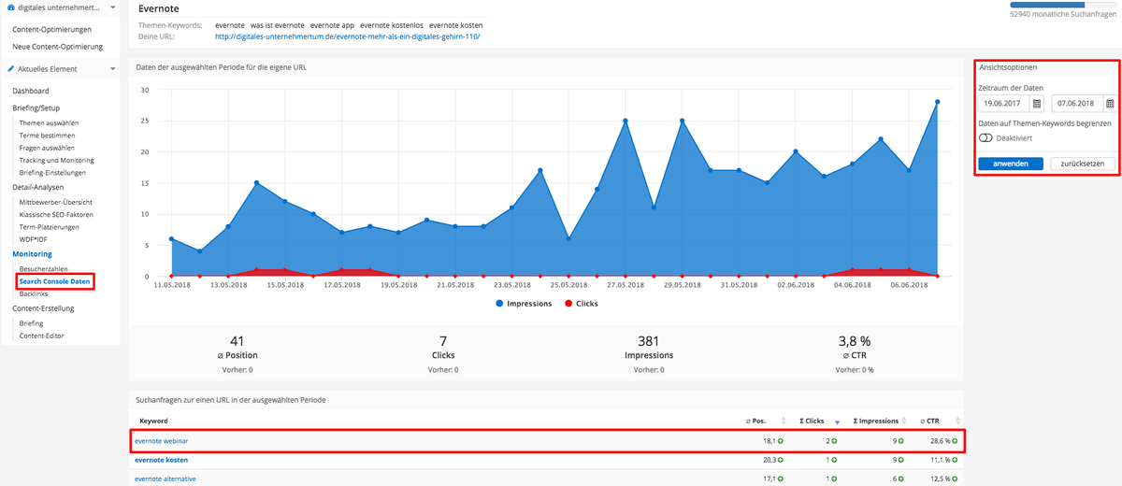Open Klassische SEO-Faktoren

pyautogui.click(x=56, y=214)
